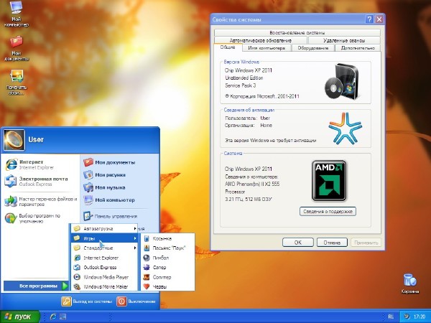Open the My Documents desktop icon
431x323 pixels.
tap(17, 48)
